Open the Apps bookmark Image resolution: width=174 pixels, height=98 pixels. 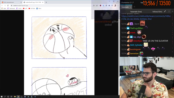pos(4,8)
